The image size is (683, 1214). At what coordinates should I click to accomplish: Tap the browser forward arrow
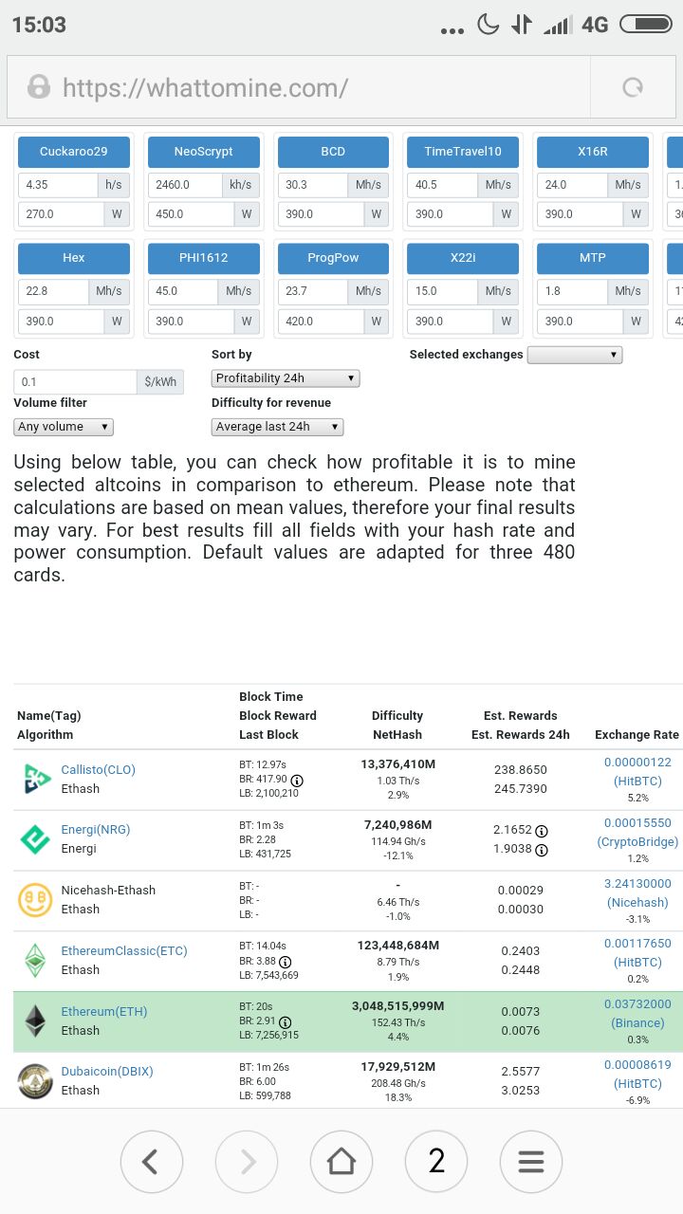(247, 1161)
